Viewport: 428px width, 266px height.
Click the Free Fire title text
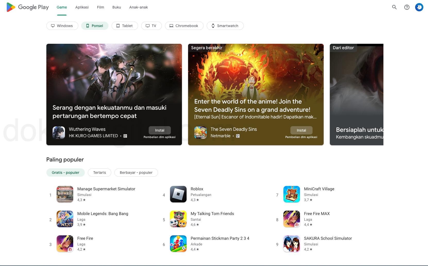tap(85, 238)
